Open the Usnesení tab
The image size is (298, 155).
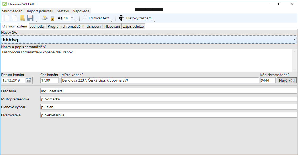[94, 26]
